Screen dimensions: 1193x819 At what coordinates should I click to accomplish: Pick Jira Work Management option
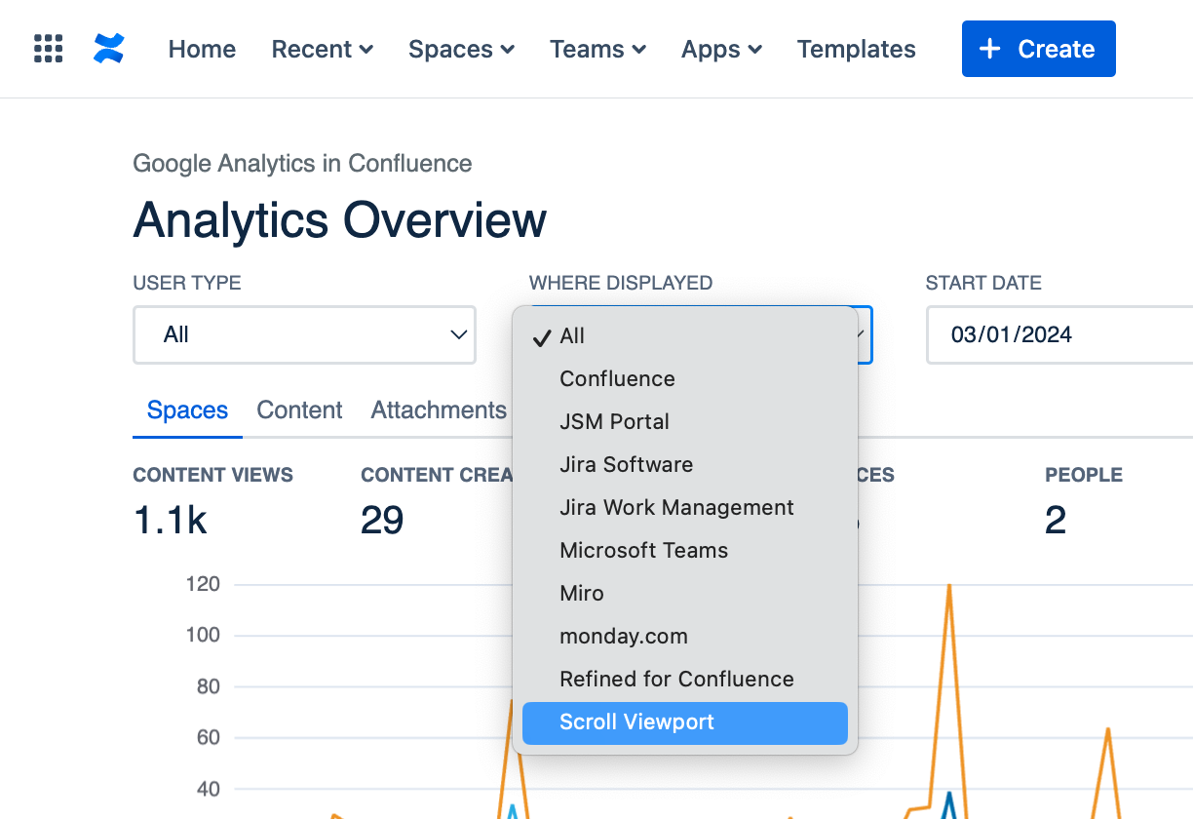point(676,508)
